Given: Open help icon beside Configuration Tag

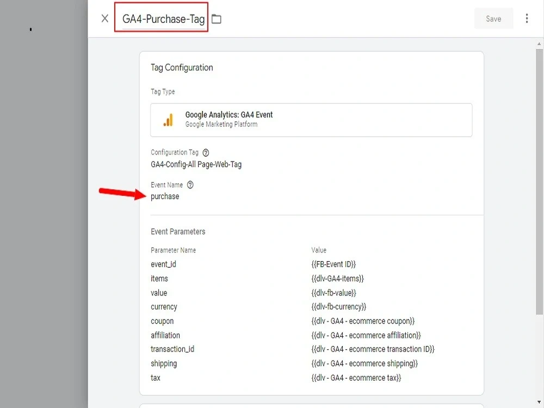Looking at the screenshot, I should tap(206, 153).
